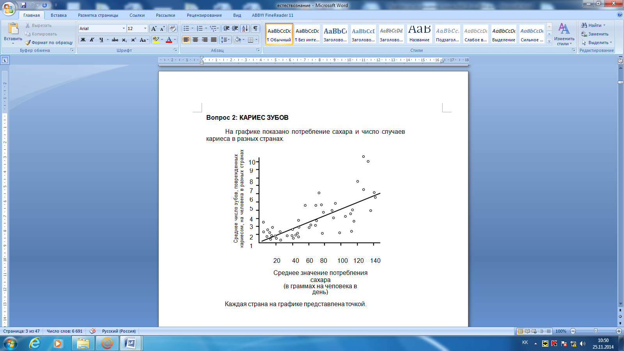Open the line spacing dropdown
Image resolution: width=624 pixels, height=351 pixels.
(225, 40)
